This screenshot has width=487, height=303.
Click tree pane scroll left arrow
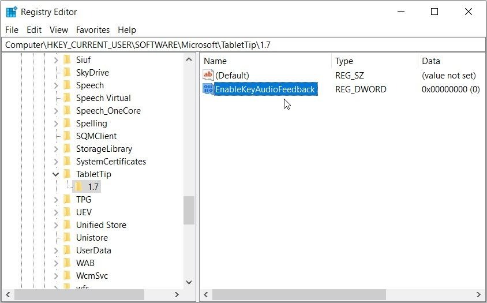[x=8, y=294]
